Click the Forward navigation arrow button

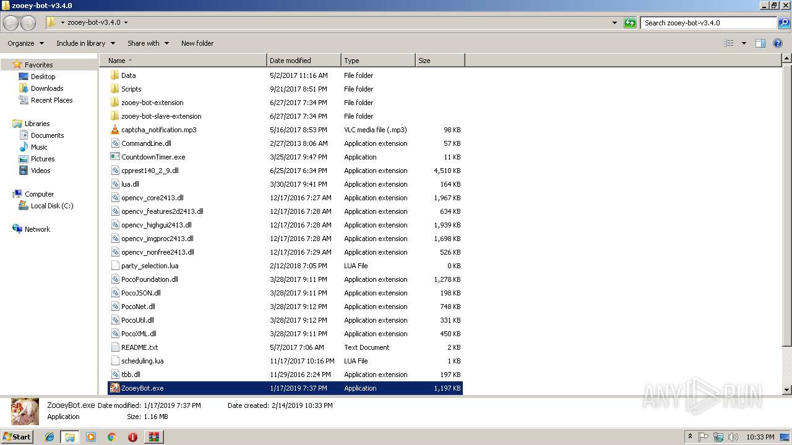(x=28, y=23)
